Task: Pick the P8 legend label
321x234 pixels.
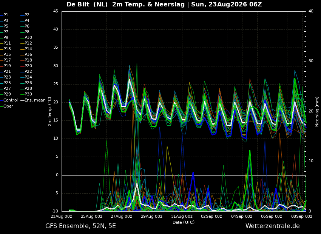Action: (27, 32)
